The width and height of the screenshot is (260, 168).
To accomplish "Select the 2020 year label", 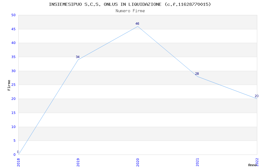I will pyautogui.click(x=138, y=162).
